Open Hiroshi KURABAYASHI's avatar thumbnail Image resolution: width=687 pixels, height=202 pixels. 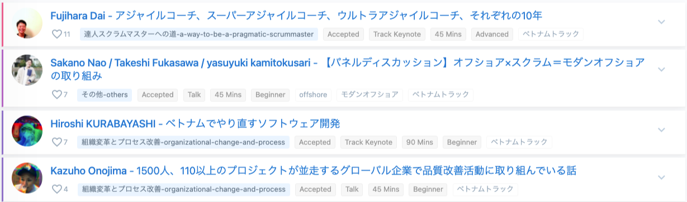click(x=27, y=131)
